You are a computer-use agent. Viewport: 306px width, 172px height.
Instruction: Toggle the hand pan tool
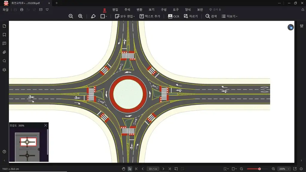tap(123, 169)
